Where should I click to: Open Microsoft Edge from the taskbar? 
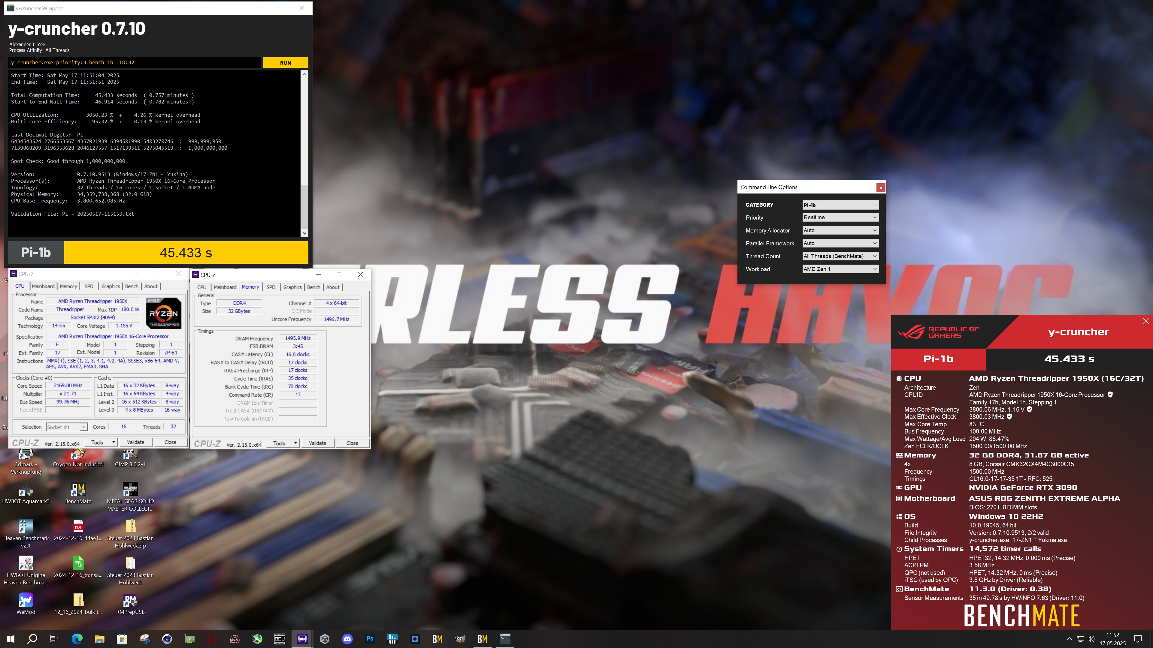[77, 639]
